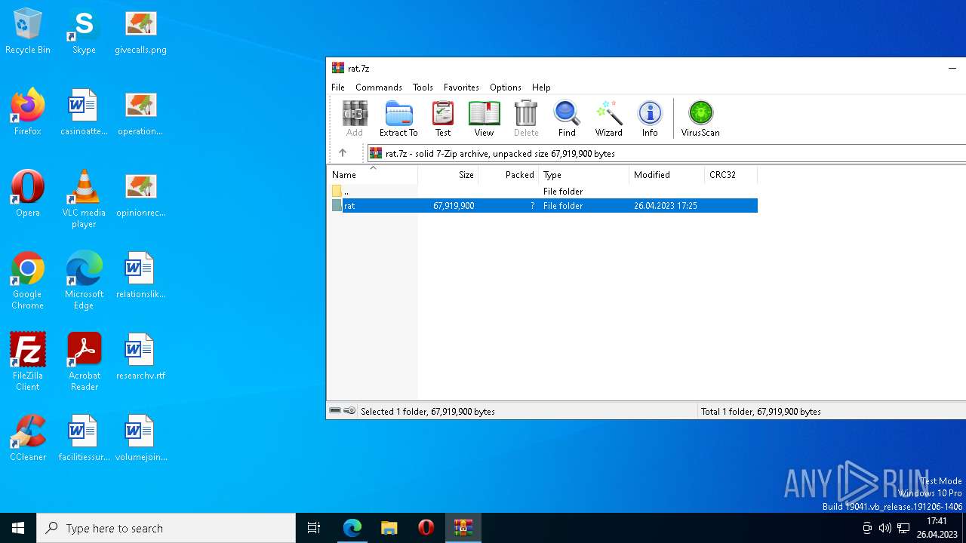Sort list by Size column header
966x543 pixels.
(448, 175)
